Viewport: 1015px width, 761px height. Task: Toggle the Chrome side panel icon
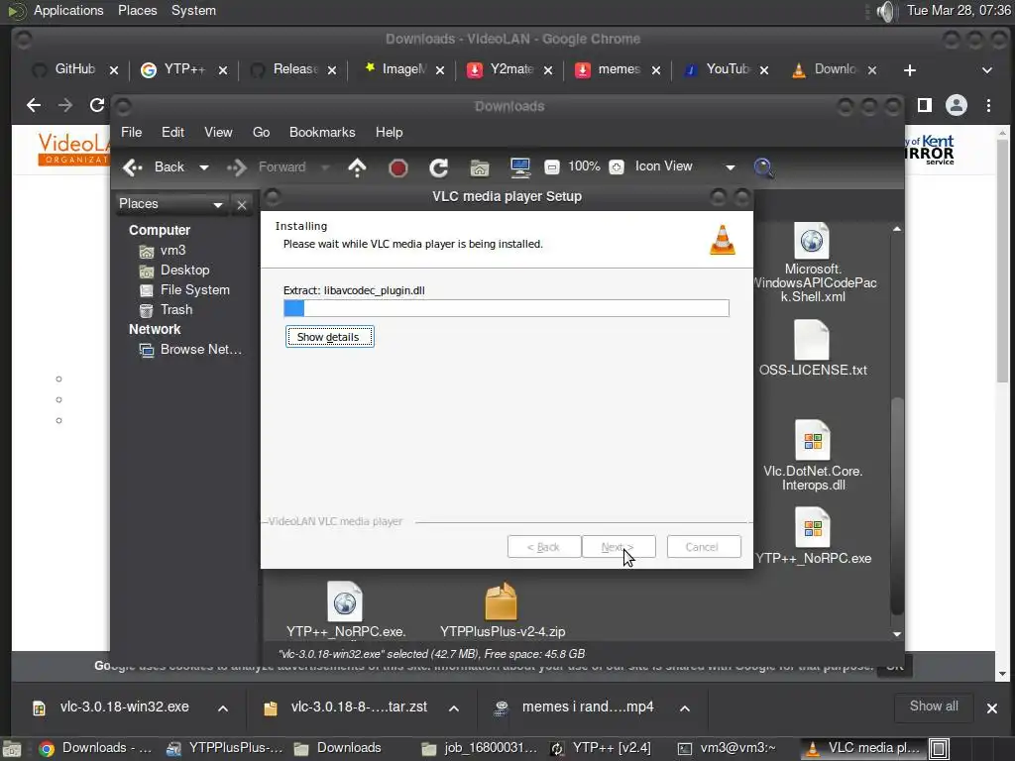click(x=925, y=105)
